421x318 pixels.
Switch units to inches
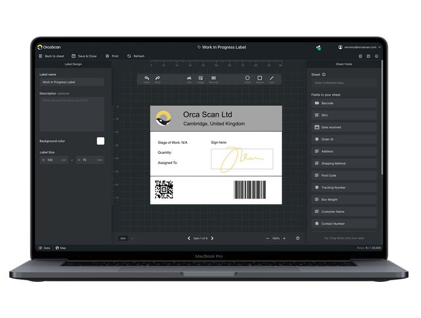coord(132,238)
